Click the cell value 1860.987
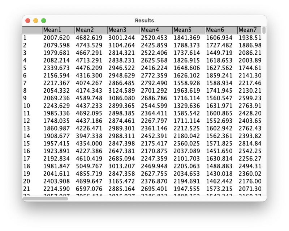The image size is (289, 231). (57, 129)
